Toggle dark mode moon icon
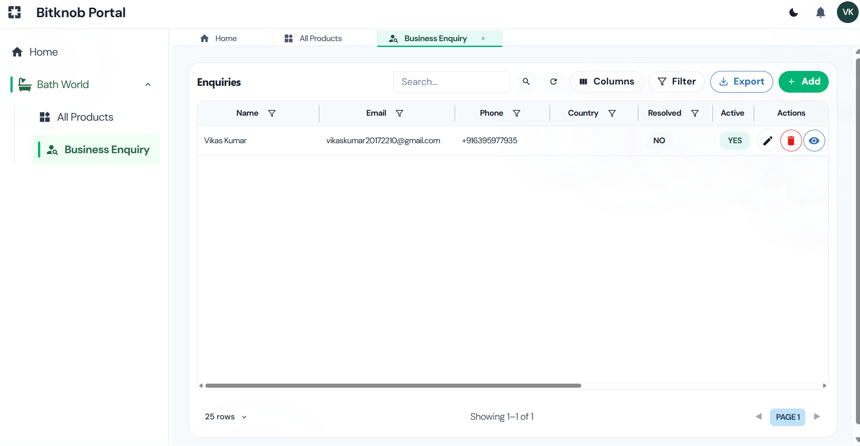 click(793, 12)
